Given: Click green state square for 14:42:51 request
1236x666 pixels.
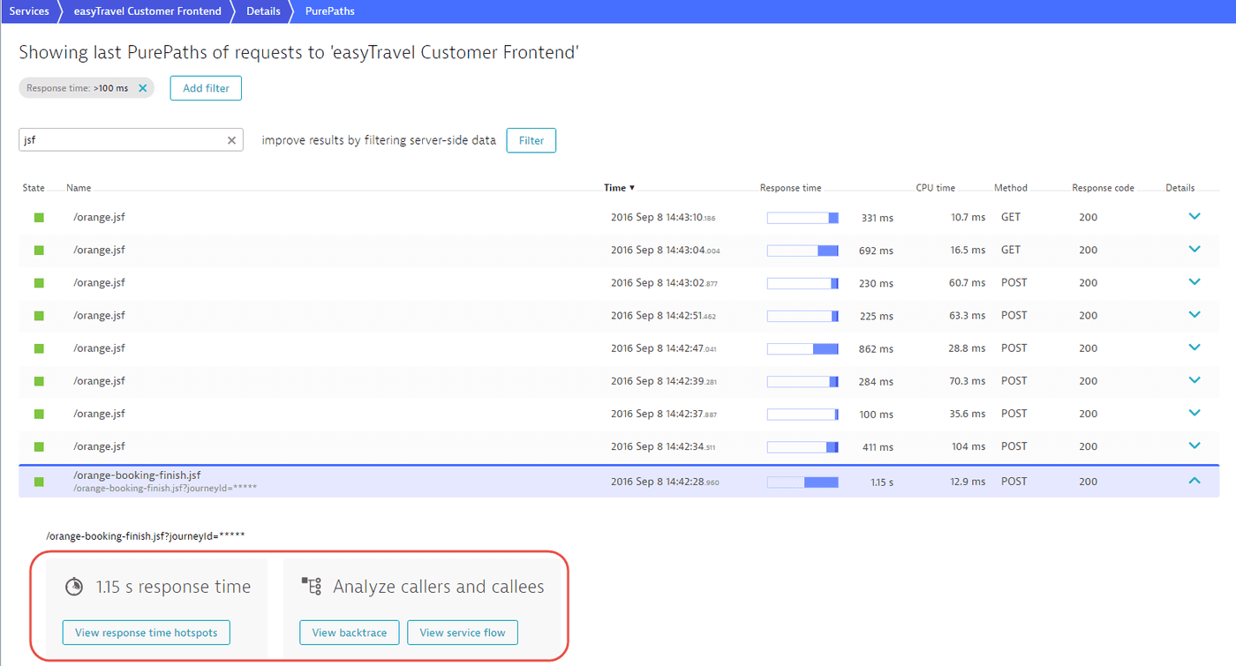Looking at the screenshot, I should tap(39, 316).
